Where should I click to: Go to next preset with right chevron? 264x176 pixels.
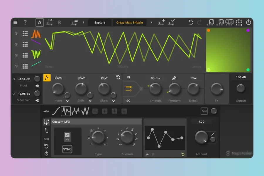tap(151, 23)
